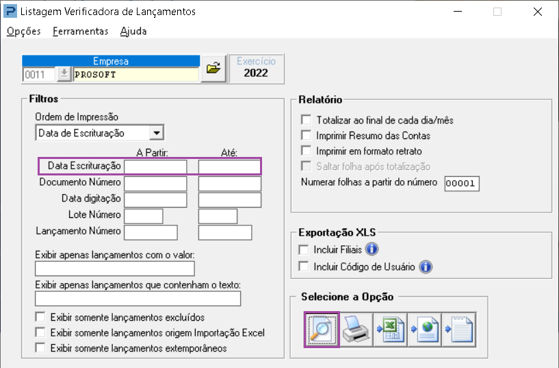This screenshot has height=368, width=559.
Task: Click Documento Número A Partir field
Action: [x=155, y=184]
